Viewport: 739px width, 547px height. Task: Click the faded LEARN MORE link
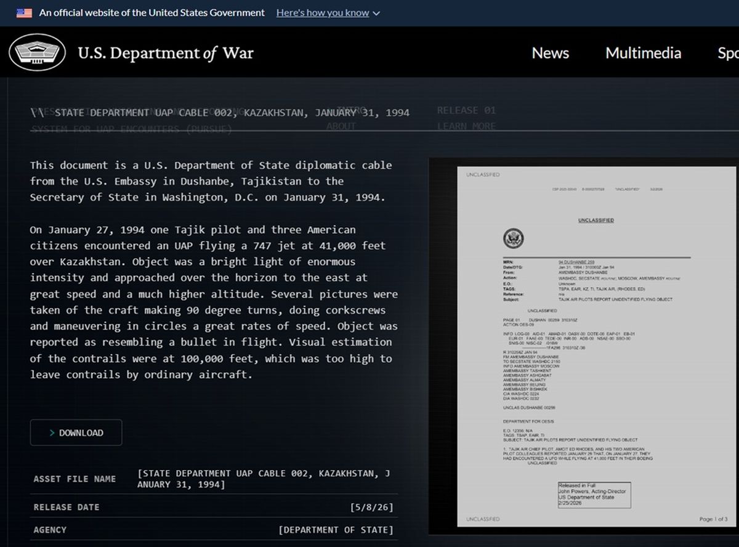tap(466, 126)
